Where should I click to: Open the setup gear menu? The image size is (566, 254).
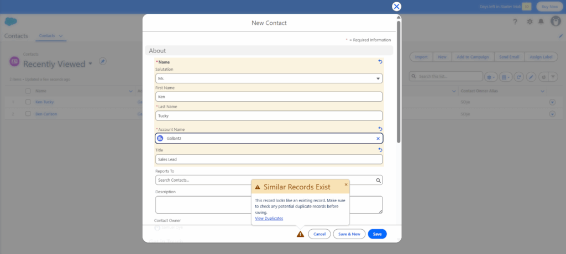click(530, 22)
